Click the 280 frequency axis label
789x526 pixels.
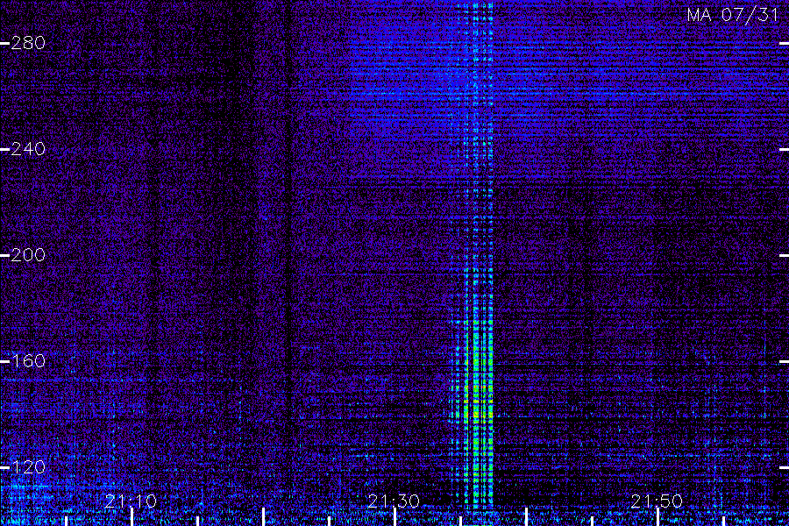click(x=28, y=43)
